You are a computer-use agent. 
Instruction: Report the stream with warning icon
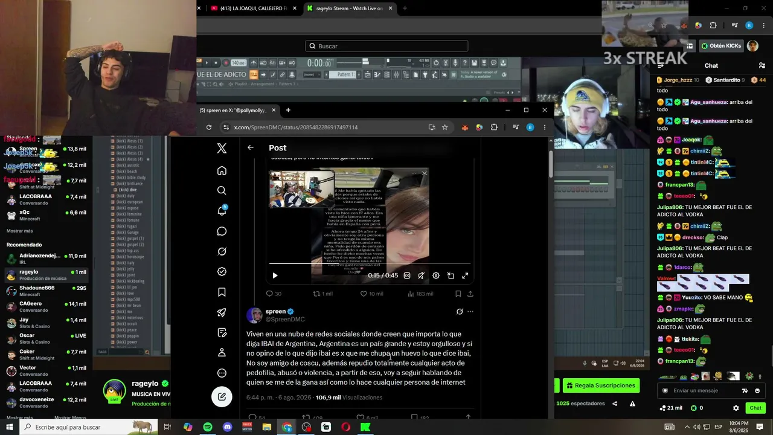tap(632, 404)
